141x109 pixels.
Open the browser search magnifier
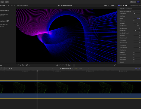(x=15, y=5)
